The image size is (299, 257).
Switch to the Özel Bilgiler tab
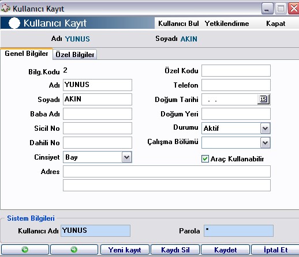tap(75, 55)
